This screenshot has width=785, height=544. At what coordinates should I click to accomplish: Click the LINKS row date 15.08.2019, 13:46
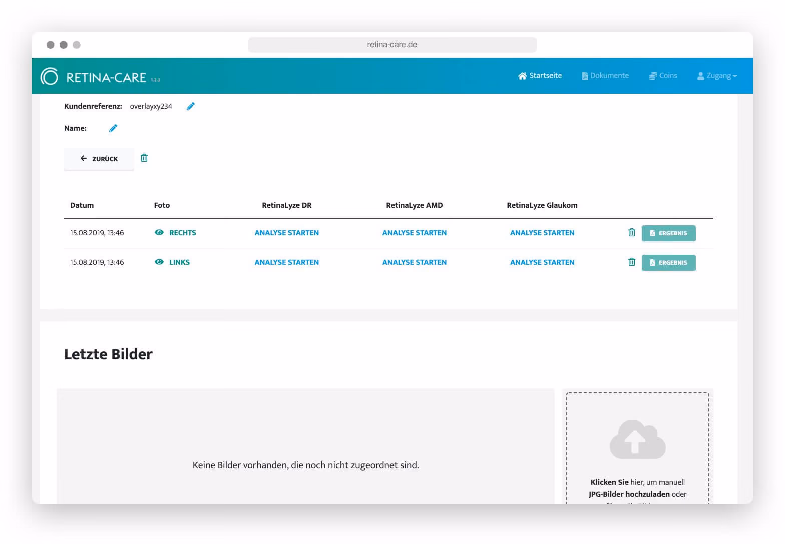[97, 262]
